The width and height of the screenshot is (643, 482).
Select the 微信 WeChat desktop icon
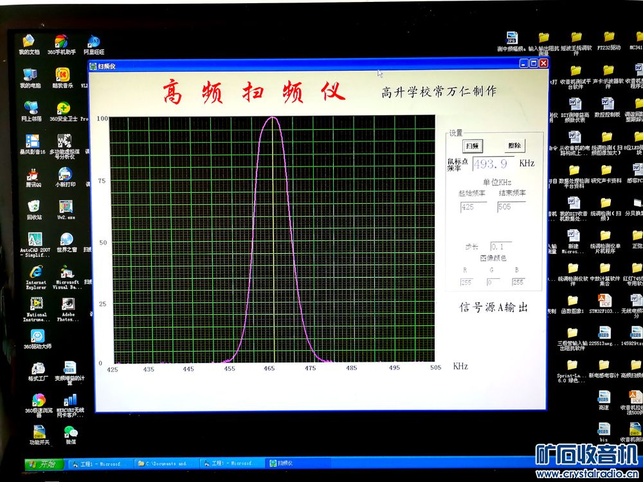71,435
